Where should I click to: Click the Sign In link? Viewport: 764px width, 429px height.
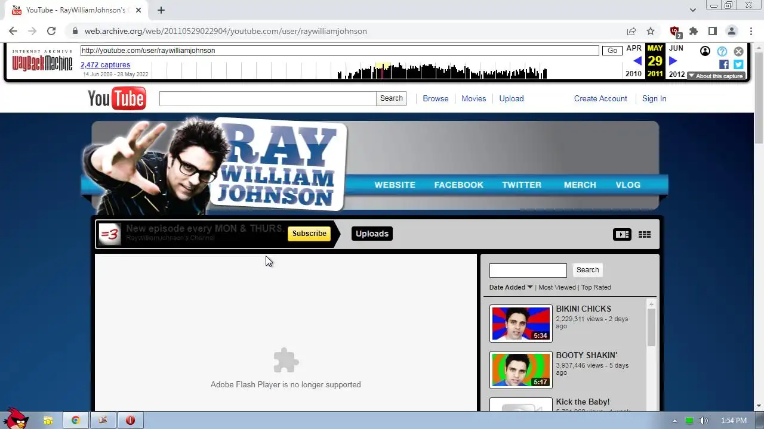[654, 99]
